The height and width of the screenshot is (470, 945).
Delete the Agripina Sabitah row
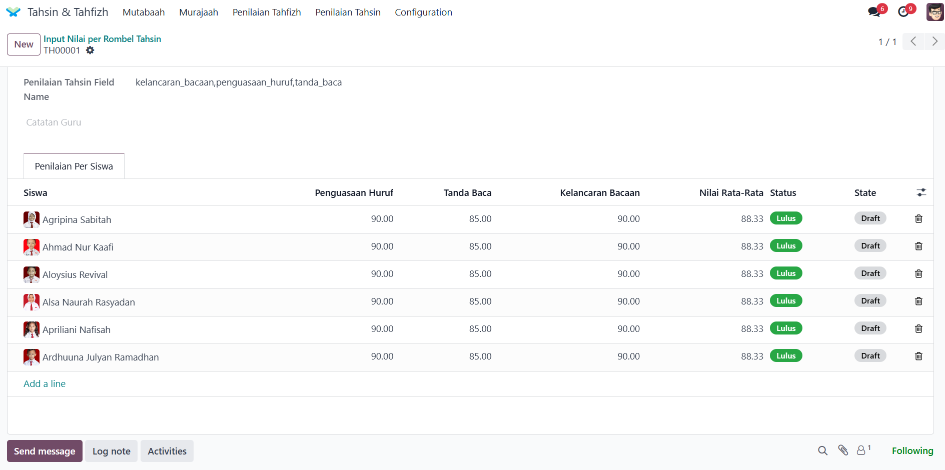coord(918,219)
